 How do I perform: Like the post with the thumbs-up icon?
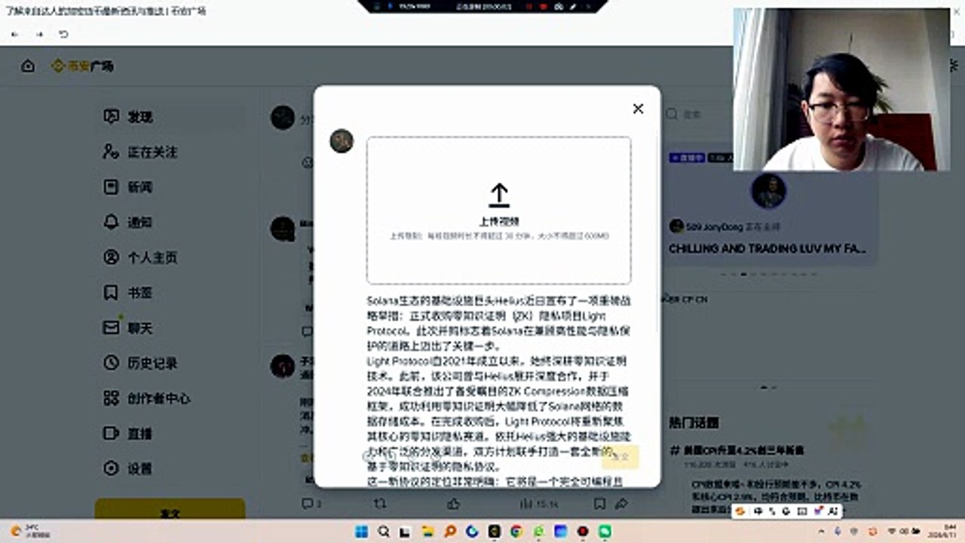click(x=452, y=503)
